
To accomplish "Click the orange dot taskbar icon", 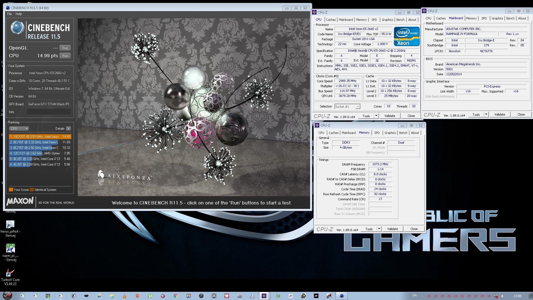I will [137, 296].
